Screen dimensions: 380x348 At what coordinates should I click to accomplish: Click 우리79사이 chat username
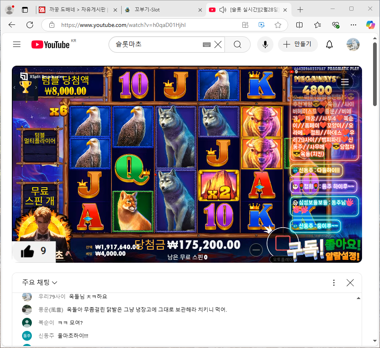52,297
